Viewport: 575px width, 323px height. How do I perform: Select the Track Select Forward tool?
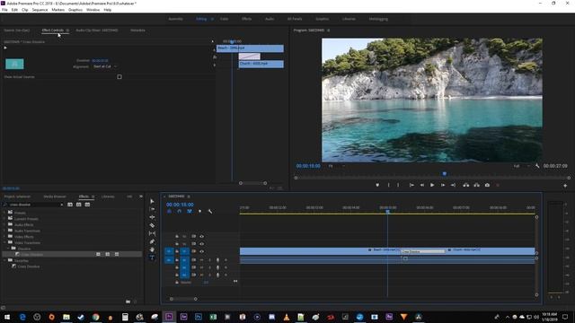[152, 209]
